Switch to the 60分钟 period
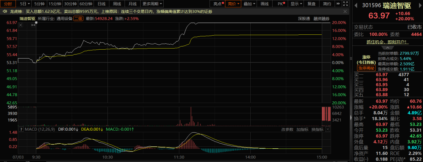Viewport: 423px width, 162px height. (x=86, y=4)
